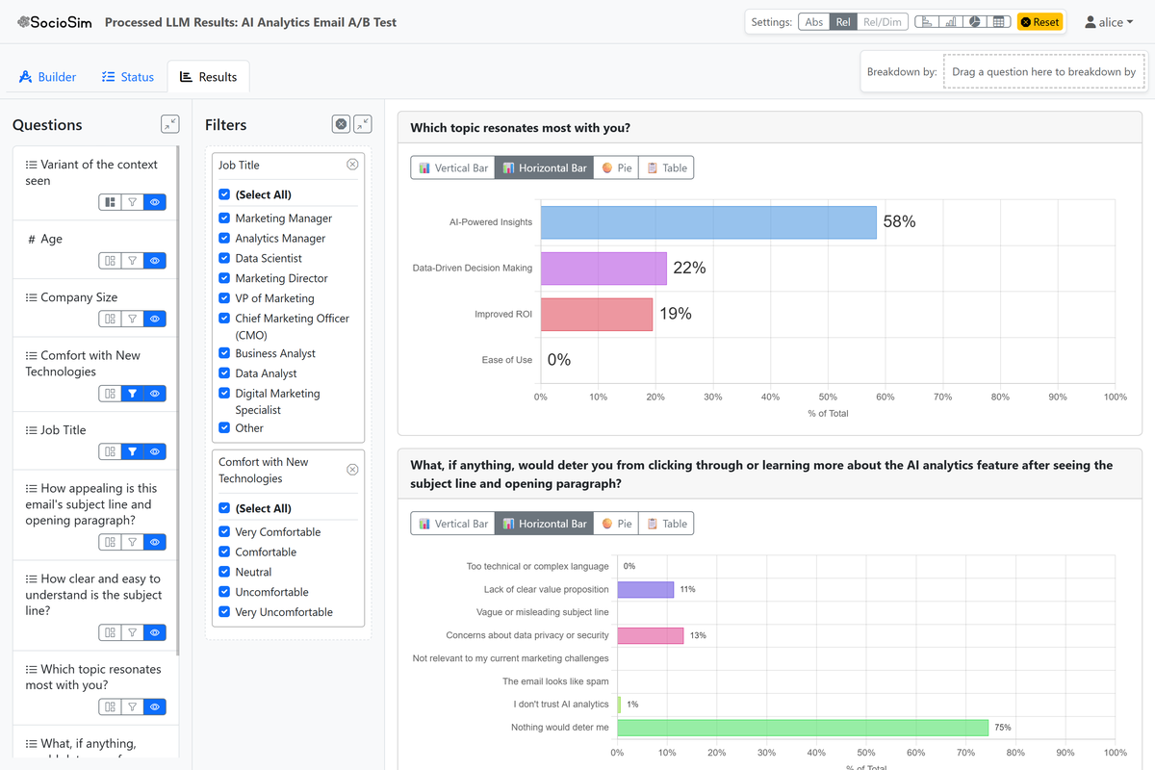Set all charts to horizontal bar in Settings
The width and height of the screenshot is (1155, 770).
928,22
